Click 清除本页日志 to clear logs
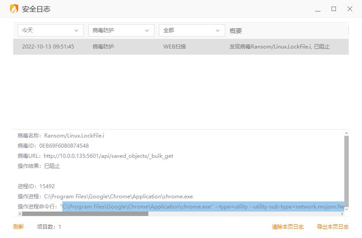The height and width of the screenshot is (238, 362). coord(288,227)
